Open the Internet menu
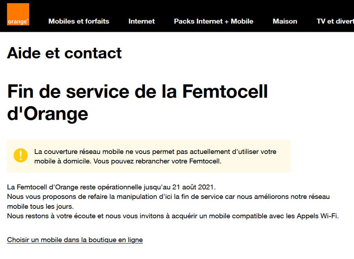 [x=141, y=21]
